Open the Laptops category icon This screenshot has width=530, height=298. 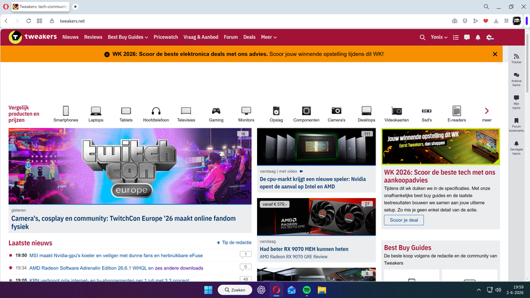click(95, 111)
